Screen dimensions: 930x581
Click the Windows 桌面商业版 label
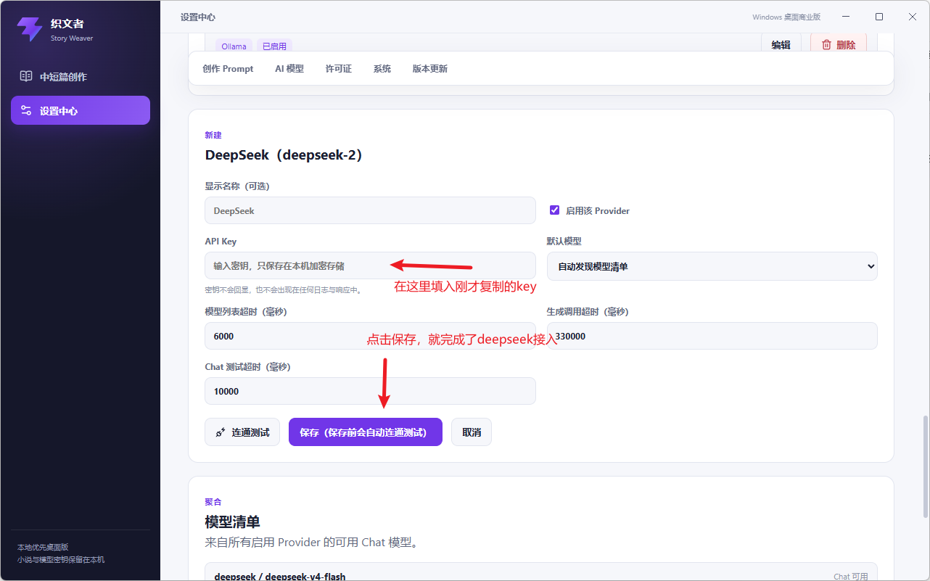(786, 17)
